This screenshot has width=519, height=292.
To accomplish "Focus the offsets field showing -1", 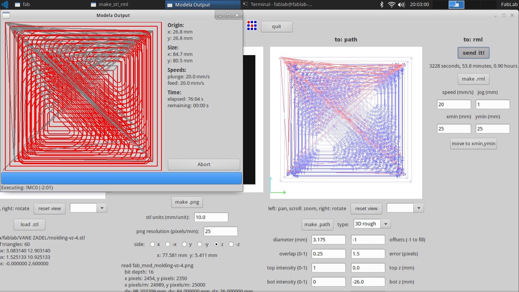I will [x=368, y=240].
